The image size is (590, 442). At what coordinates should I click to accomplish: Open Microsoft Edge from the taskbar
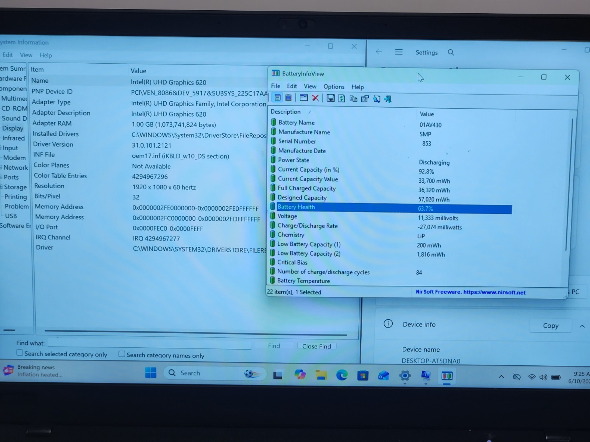tap(342, 375)
